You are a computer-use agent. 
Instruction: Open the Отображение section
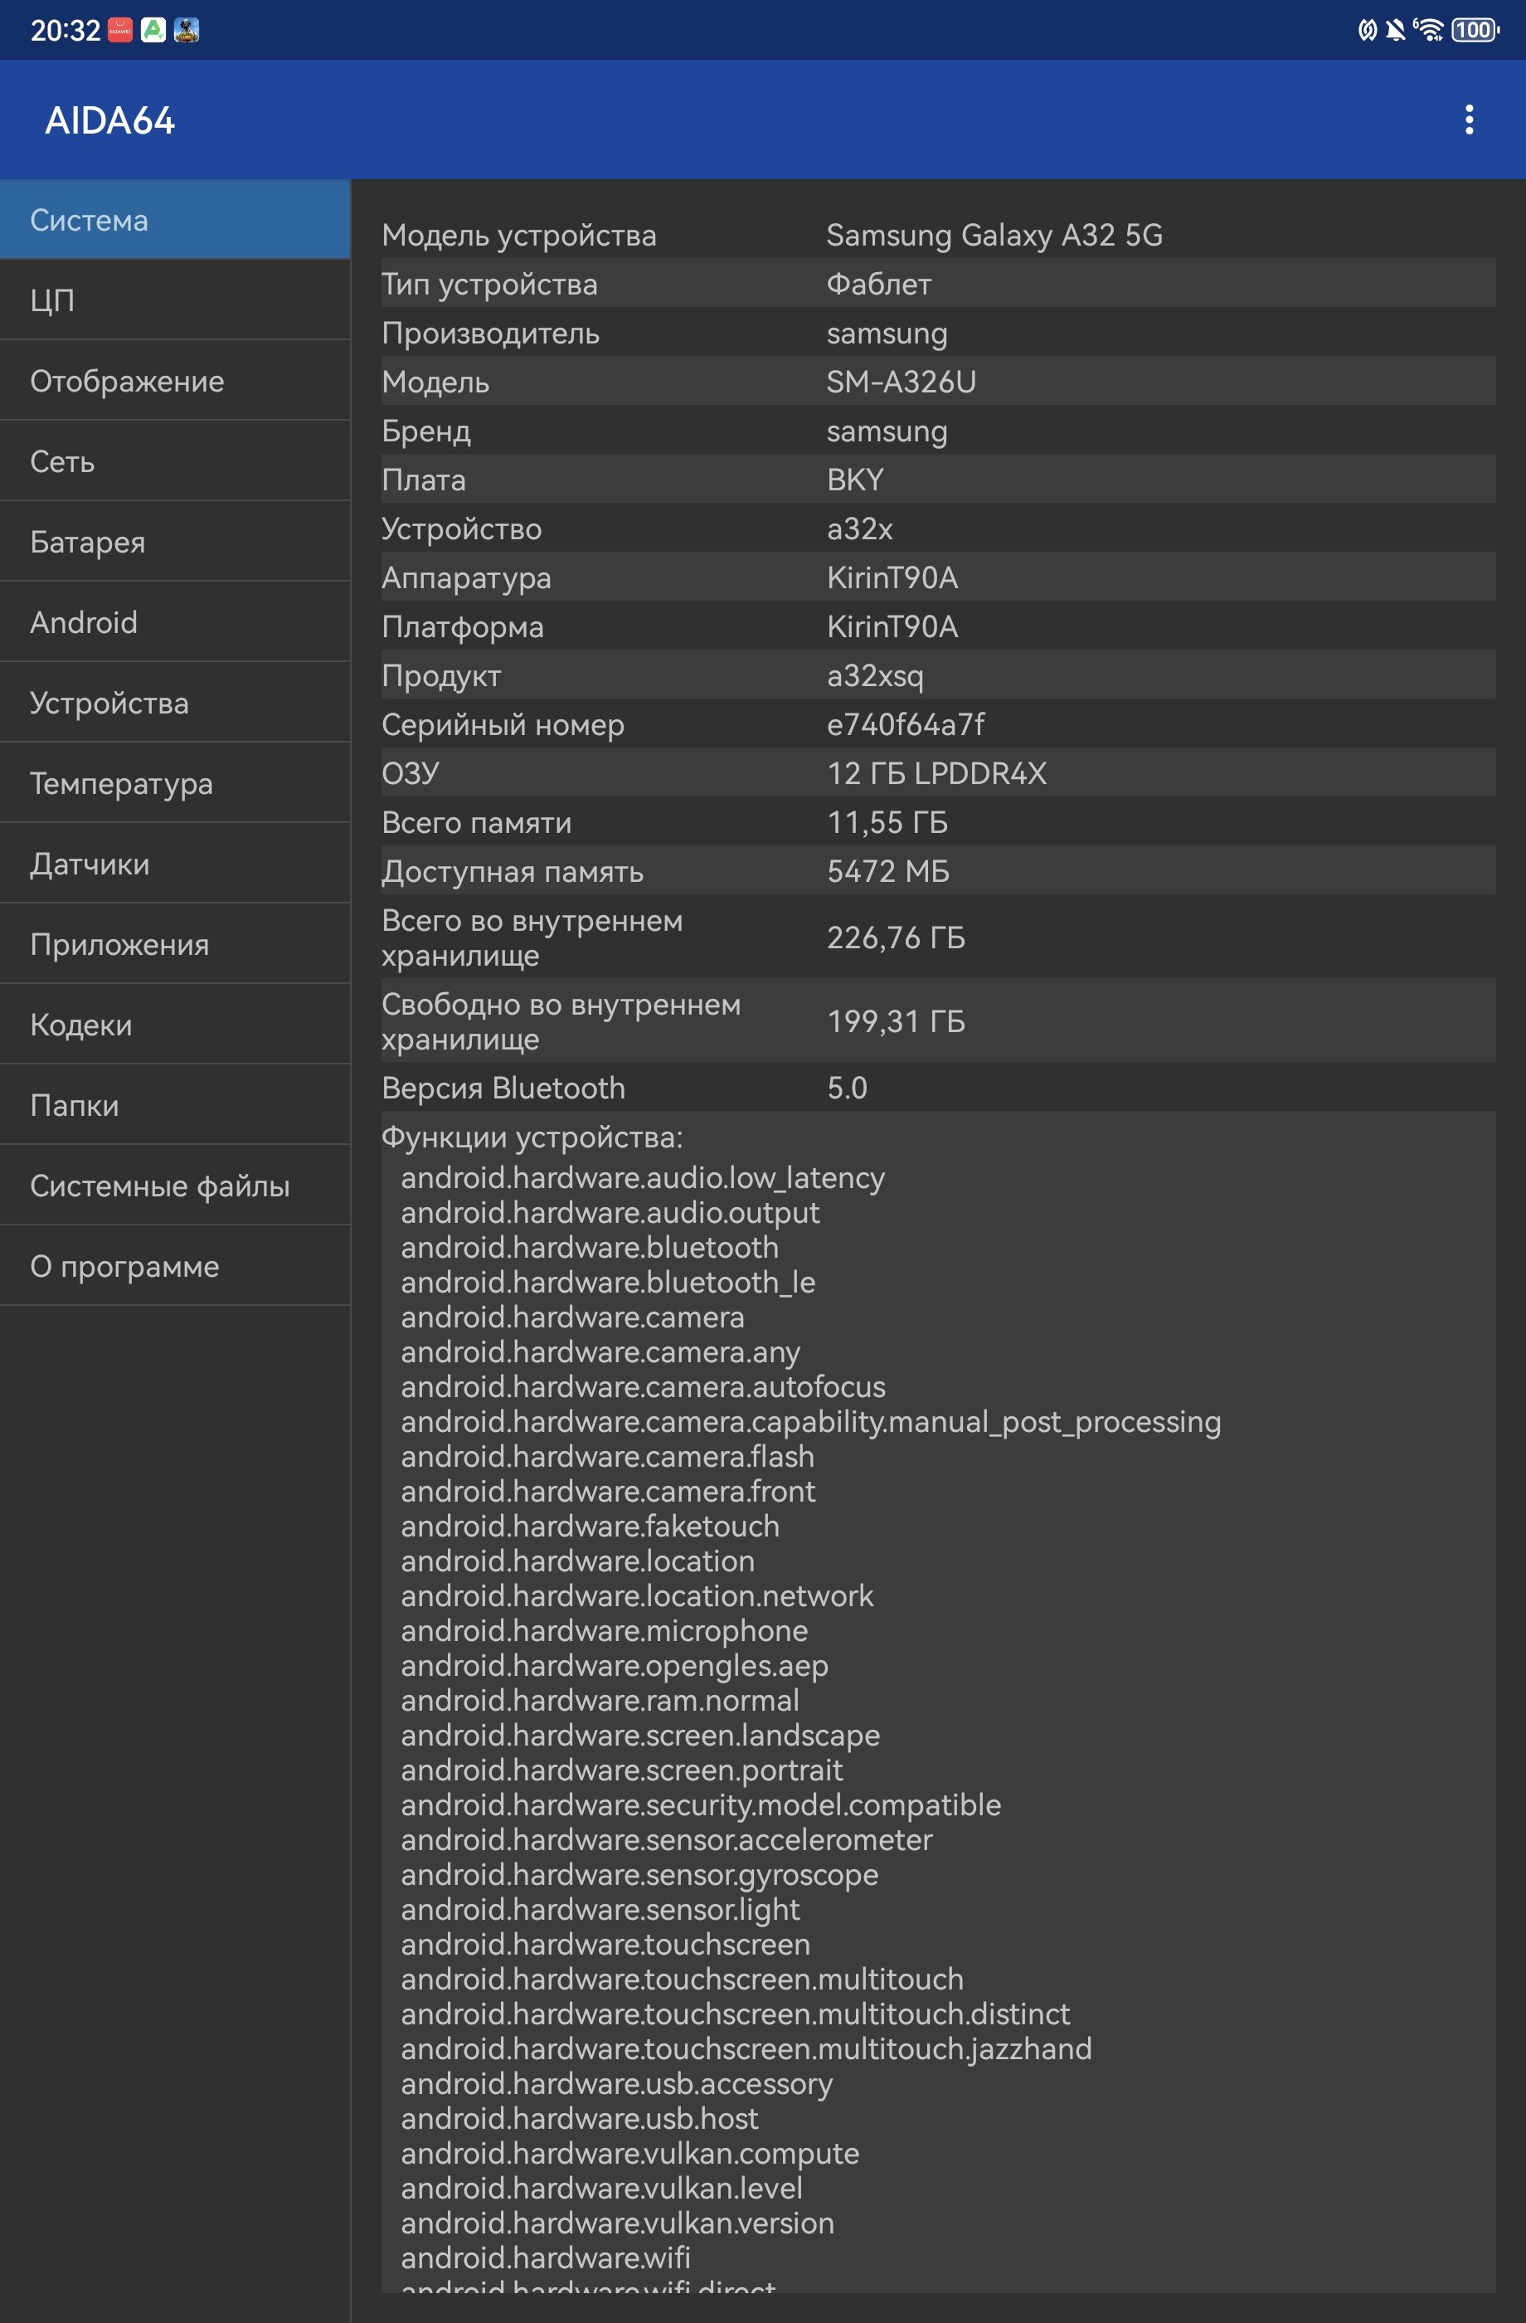click(x=176, y=381)
